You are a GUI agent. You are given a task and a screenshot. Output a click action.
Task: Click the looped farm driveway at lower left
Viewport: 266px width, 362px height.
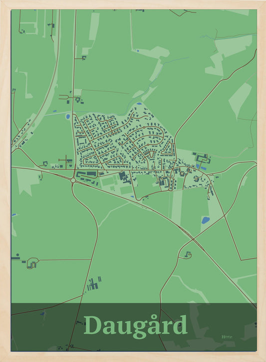coord(32,264)
